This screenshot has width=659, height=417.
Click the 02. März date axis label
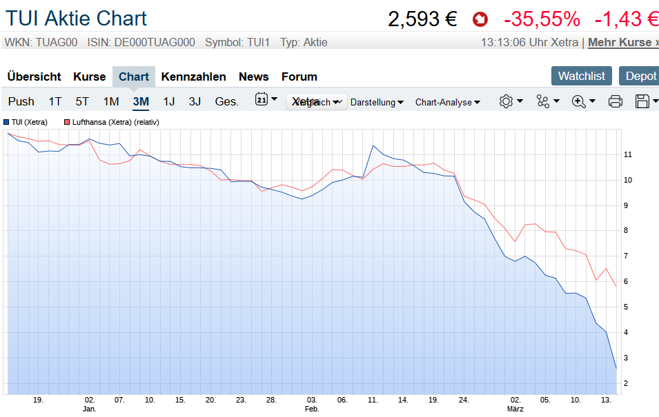coord(515,405)
